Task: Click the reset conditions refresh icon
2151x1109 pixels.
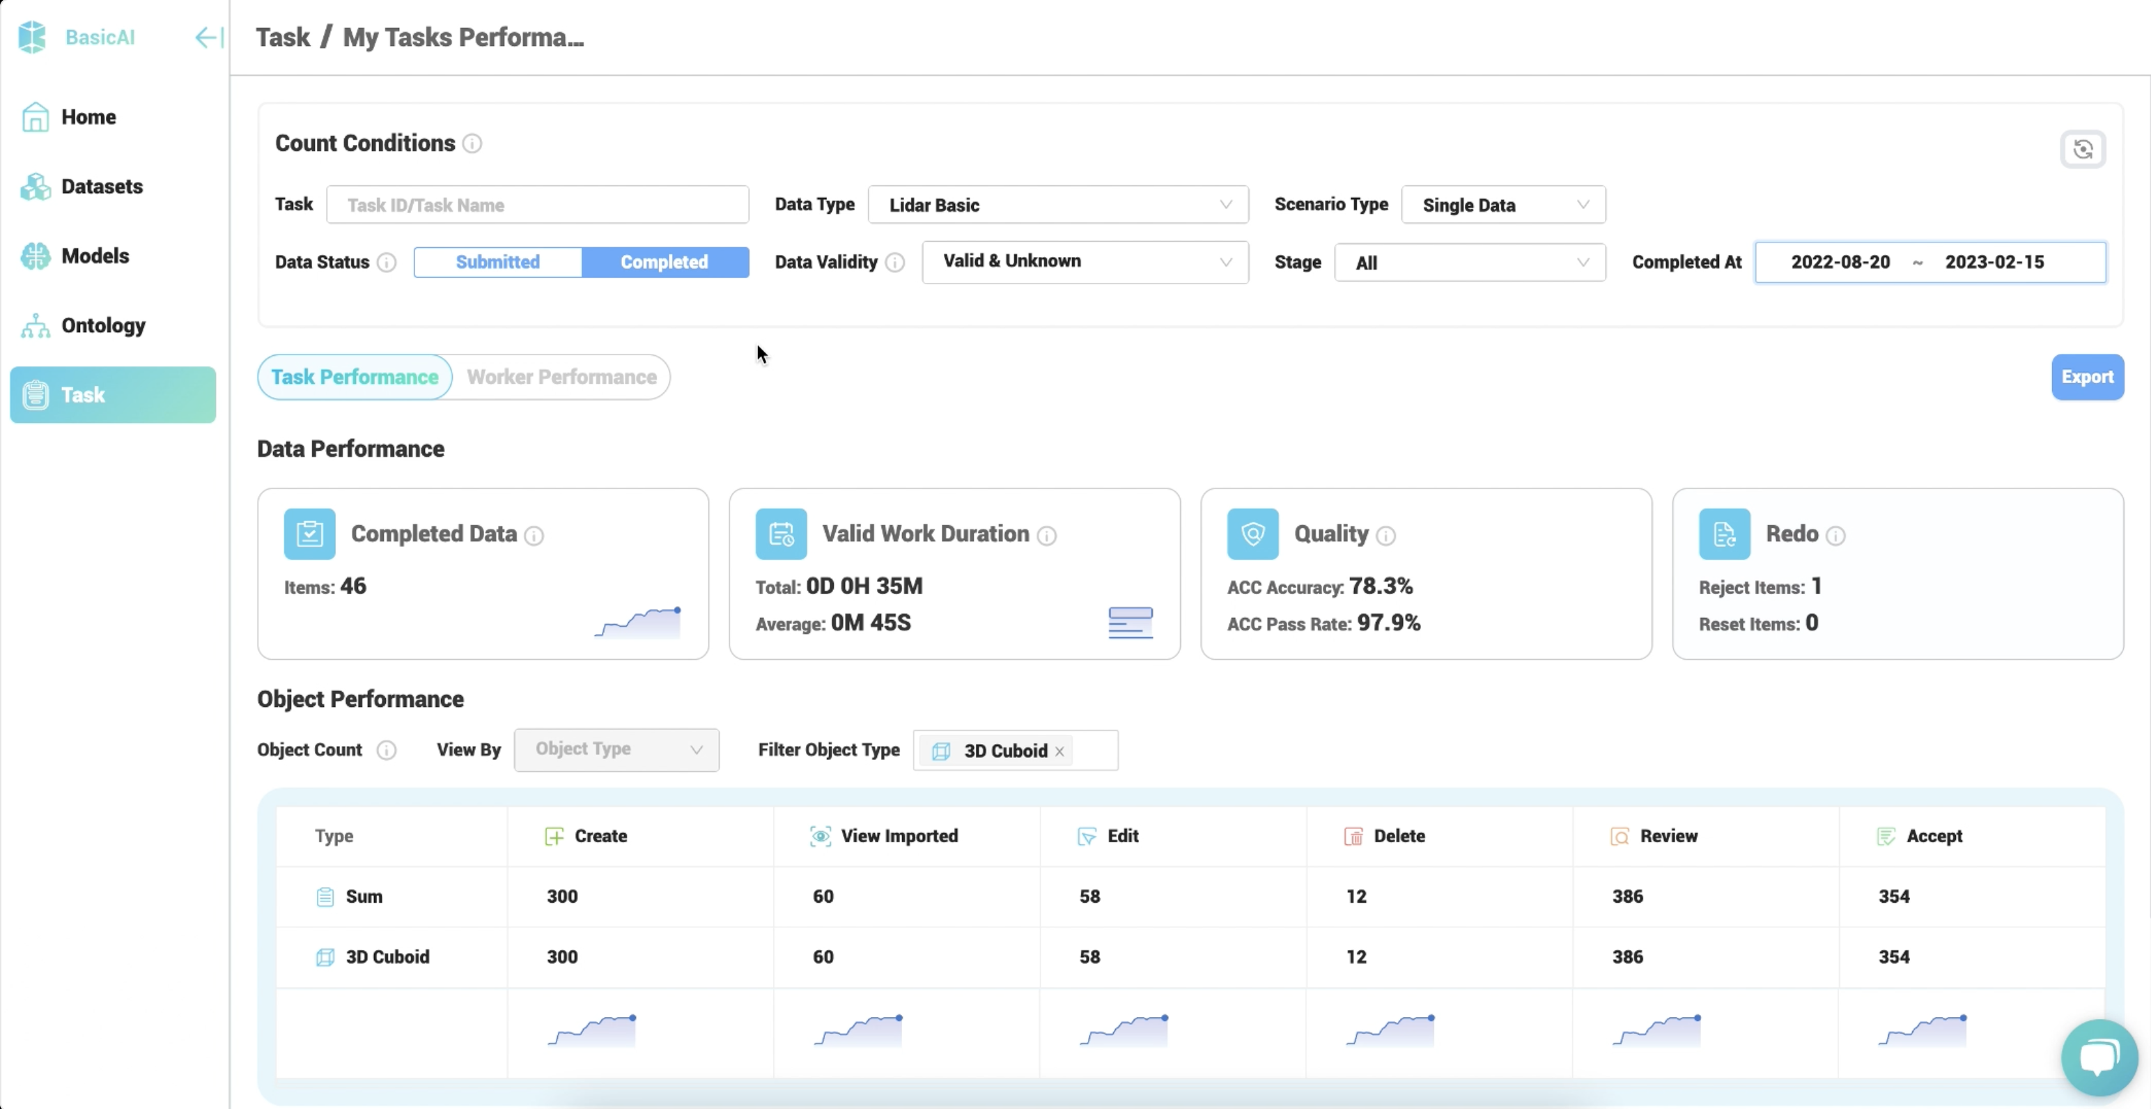Action: click(x=2083, y=150)
